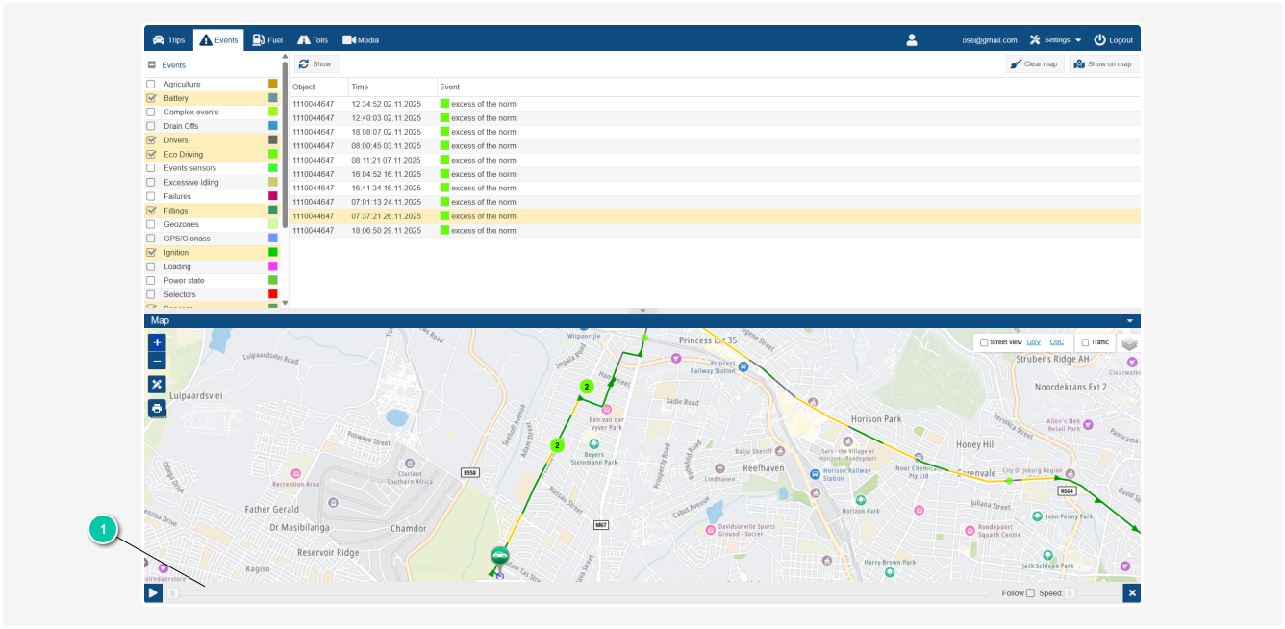
Task: Open the map measuring tools icon
Action: pos(157,384)
